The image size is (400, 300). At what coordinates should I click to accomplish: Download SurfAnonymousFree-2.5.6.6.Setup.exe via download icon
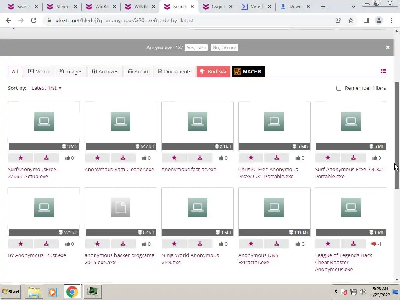tap(46, 158)
